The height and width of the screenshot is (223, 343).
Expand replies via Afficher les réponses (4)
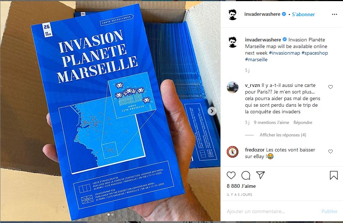pyautogui.click(x=283, y=135)
